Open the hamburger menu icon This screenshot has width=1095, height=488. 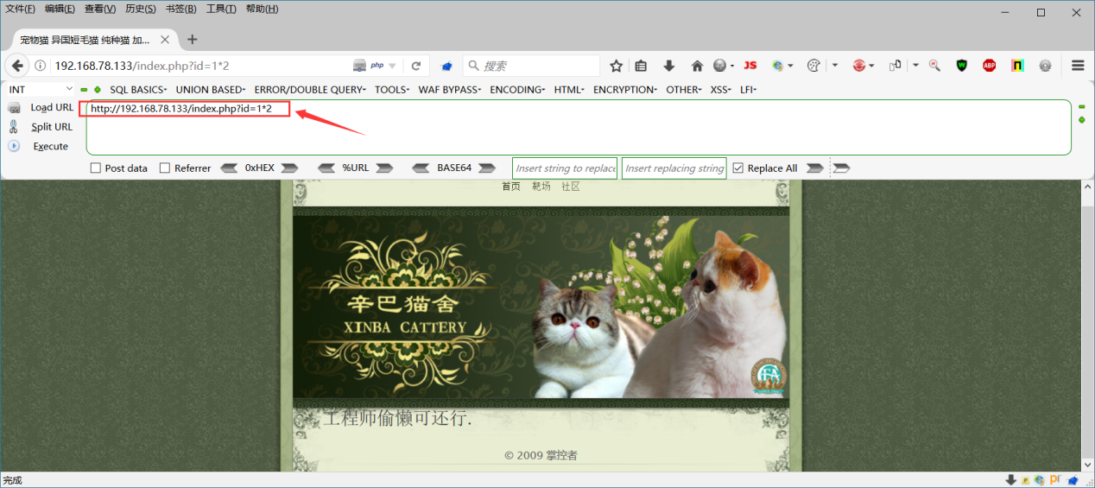[x=1078, y=66]
